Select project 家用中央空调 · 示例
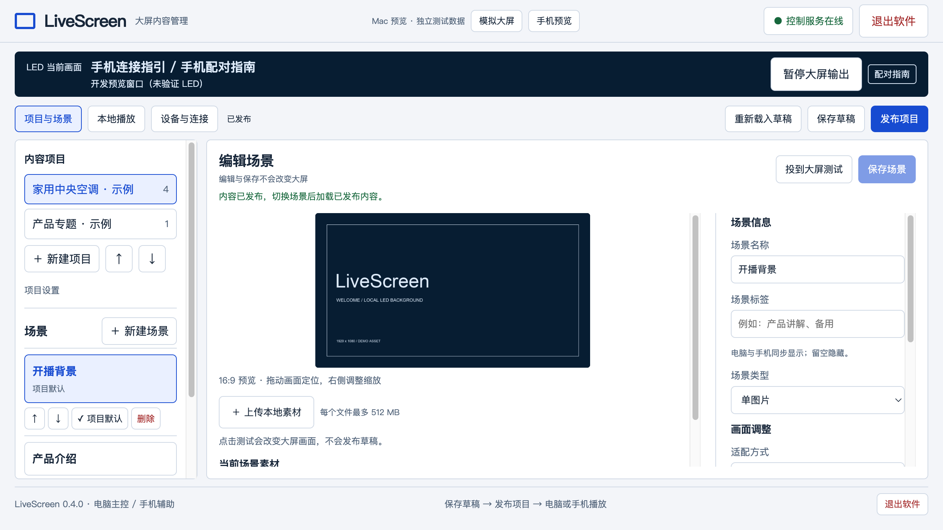The image size is (943, 530). (x=101, y=189)
